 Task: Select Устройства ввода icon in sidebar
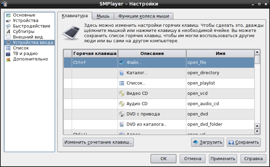pos(8,43)
